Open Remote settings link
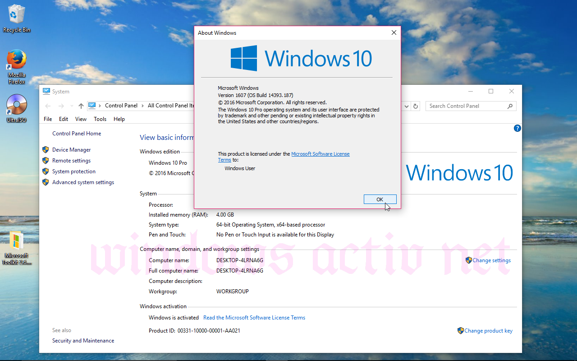 (x=71, y=161)
